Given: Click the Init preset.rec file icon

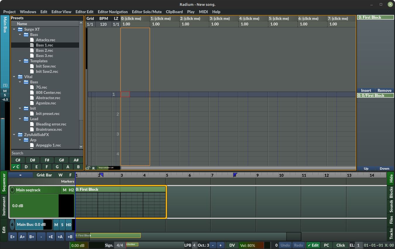Looking at the screenshot, I should click(x=32, y=114).
